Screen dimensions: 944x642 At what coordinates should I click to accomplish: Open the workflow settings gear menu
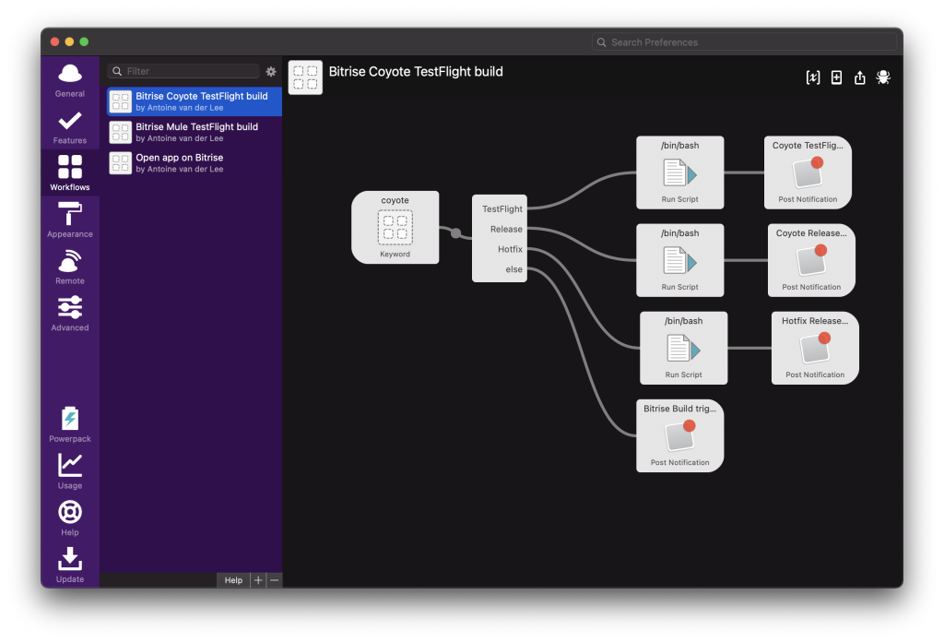click(270, 71)
